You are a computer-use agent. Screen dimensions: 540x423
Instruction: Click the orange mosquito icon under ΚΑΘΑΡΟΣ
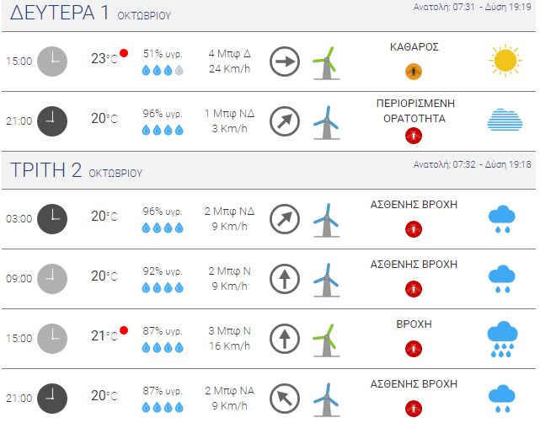(x=414, y=72)
